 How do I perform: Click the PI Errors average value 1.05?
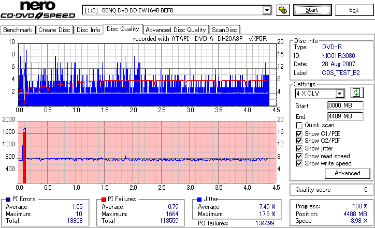point(77,207)
